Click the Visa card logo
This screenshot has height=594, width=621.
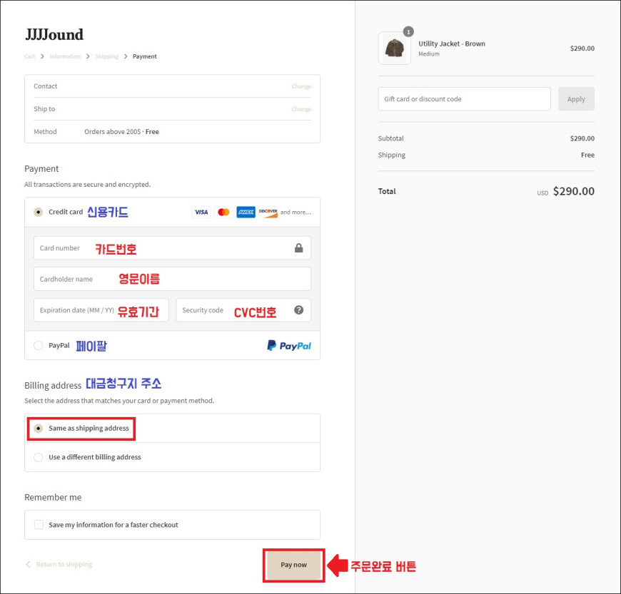point(201,212)
